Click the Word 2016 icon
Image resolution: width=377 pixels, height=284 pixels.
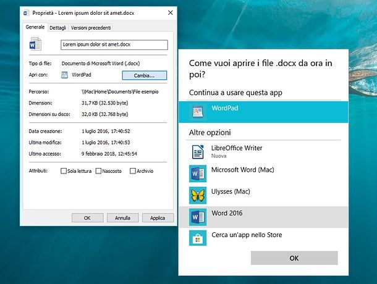(x=198, y=217)
